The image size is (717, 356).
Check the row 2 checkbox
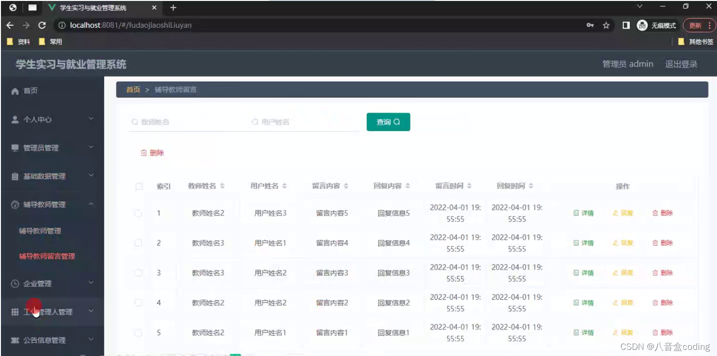pyautogui.click(x=138, y=243)
